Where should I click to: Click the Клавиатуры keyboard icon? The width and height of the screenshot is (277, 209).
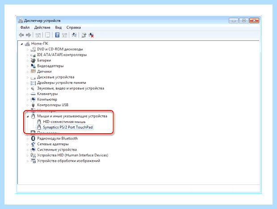[x=33, y=94]
